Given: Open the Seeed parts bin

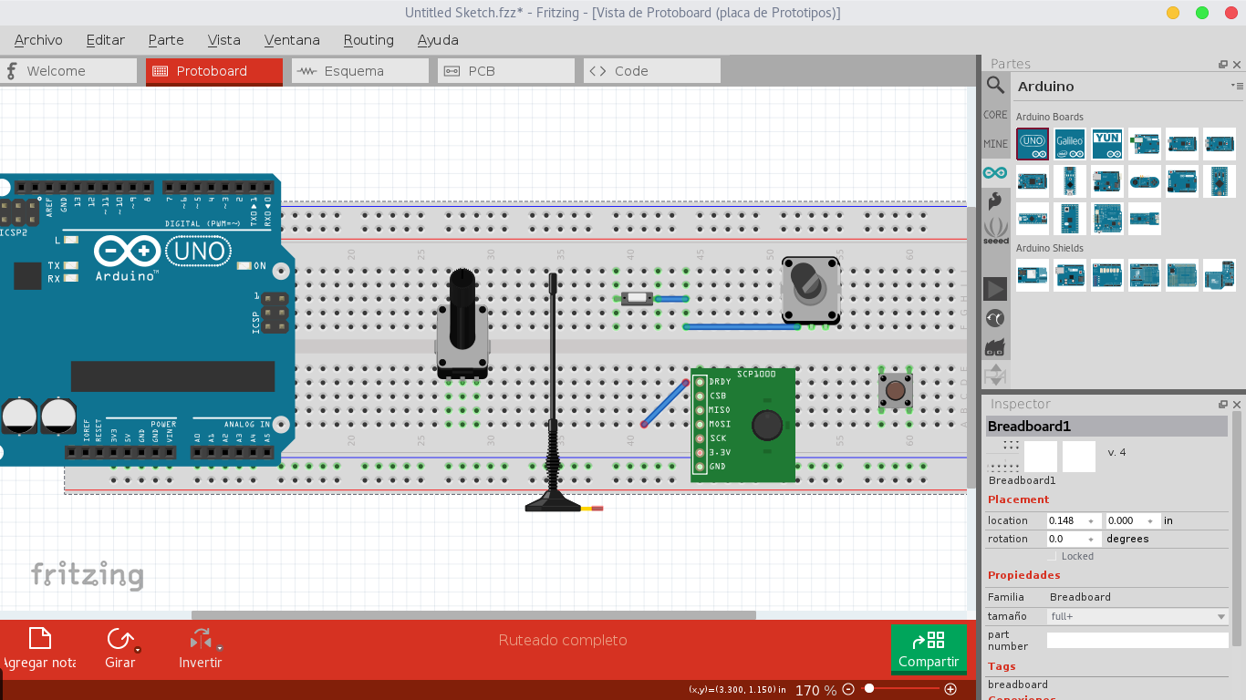Looking at the screenshot, I should 995,232.
